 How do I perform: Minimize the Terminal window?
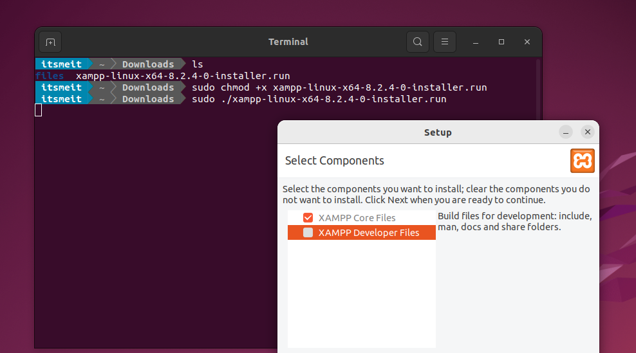pyautogui.click(x=476, y=42)
